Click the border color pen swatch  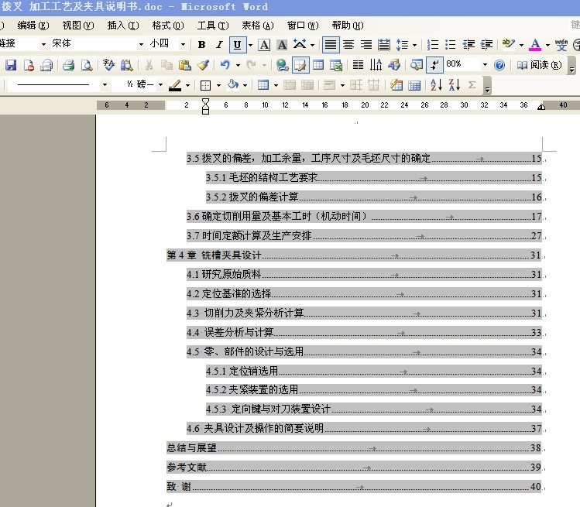point(174,85)
